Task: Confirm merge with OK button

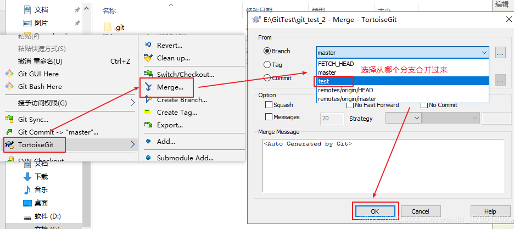Action: (375, 211)
